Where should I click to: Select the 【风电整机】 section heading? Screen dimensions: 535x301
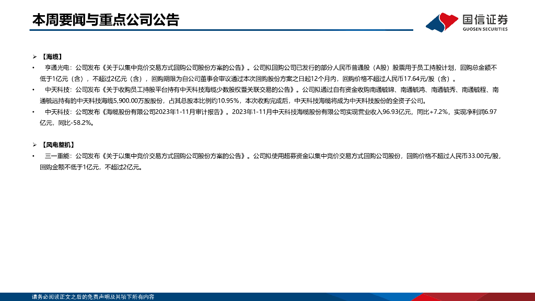pyautogui.click(x=58, y=145)
